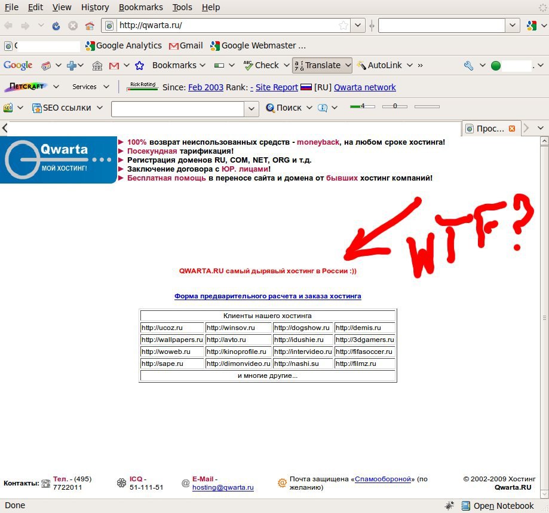
Task: Bookmark page with star in address bar
Action: tap(343, 25)
